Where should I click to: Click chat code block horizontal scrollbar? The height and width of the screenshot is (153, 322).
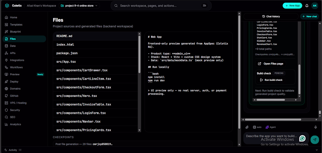(x=270, y=100)
